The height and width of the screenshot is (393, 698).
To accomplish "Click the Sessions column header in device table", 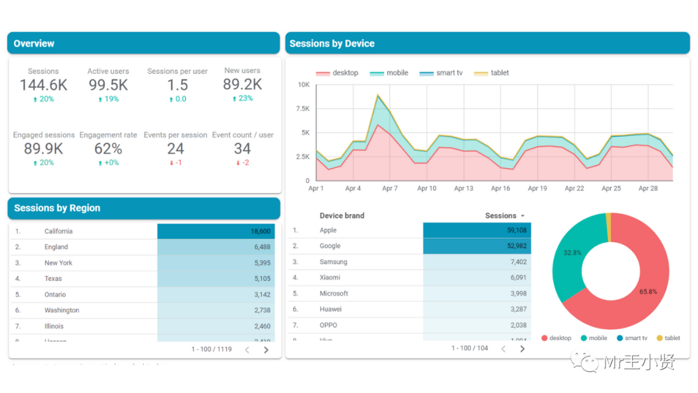I will coord(500,215).
